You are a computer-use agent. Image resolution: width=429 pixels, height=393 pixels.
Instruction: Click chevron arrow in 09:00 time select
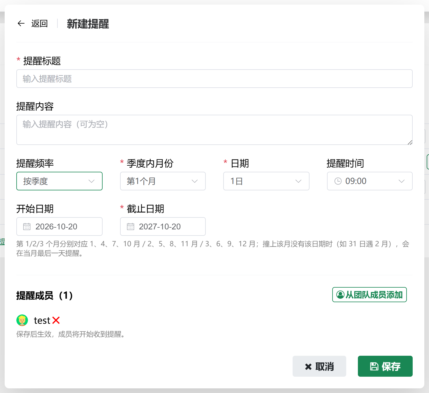pos(402,181)
